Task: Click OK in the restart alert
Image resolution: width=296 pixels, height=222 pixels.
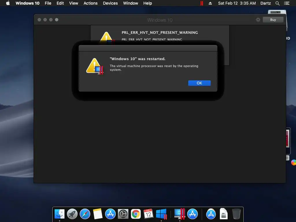Action: point(199,83)
